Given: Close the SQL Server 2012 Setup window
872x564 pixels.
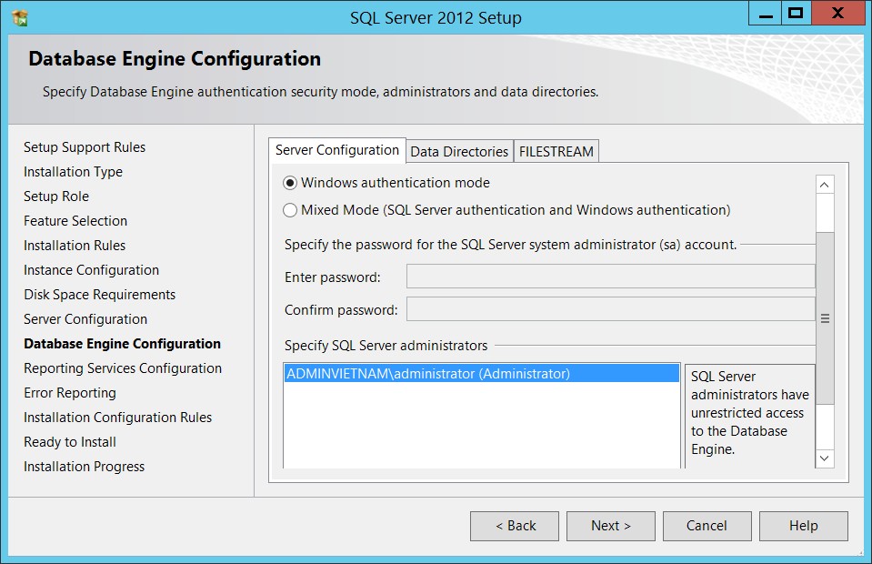Looking at the screenshot, I should coord(837,14).
